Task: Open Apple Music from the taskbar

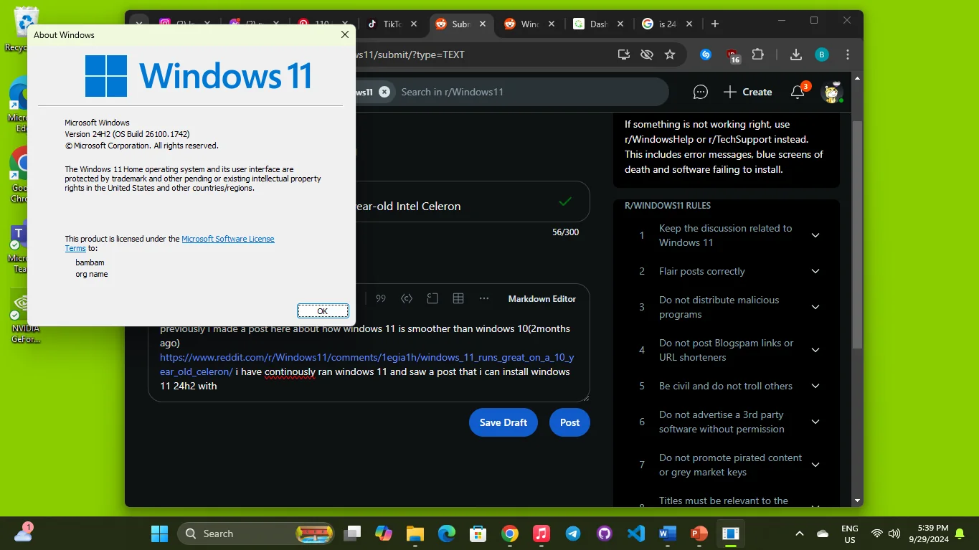Action: [541, 534]
